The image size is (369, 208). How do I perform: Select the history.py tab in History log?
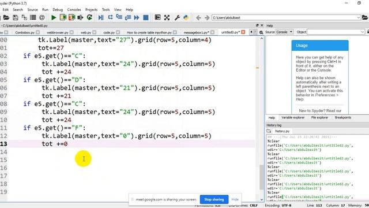point(282,131)
